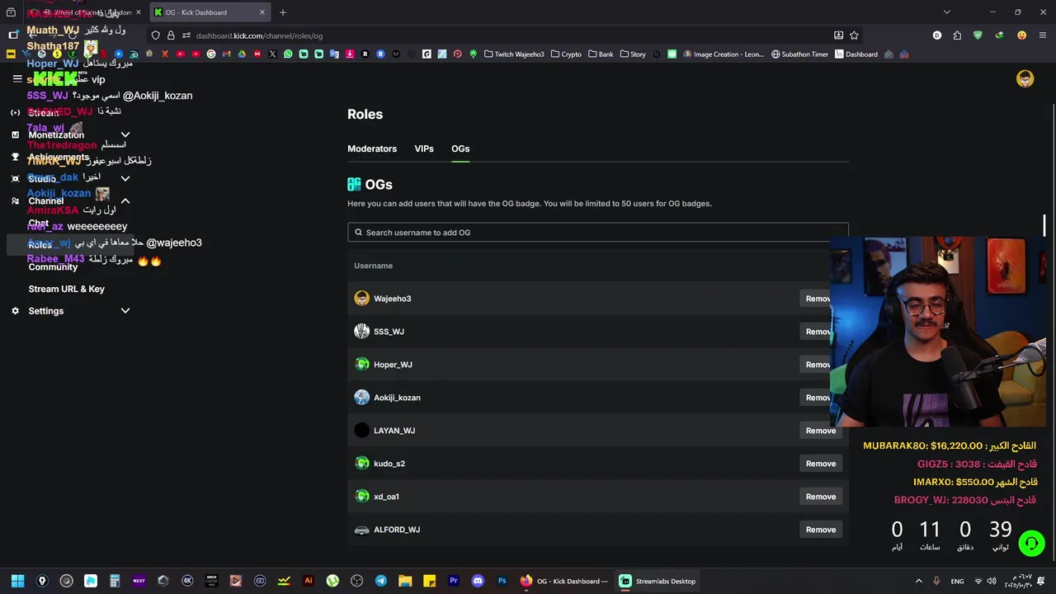Image resolution: width=1056 pixels, height=594 pixels.
Task: Open Adobe Illustrator from taskbar
Action: [308, 581]
